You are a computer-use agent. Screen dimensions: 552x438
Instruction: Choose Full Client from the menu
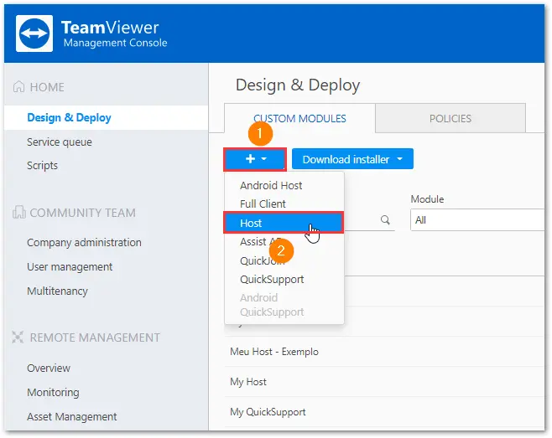pyautogui.click(x=263, y=204)
